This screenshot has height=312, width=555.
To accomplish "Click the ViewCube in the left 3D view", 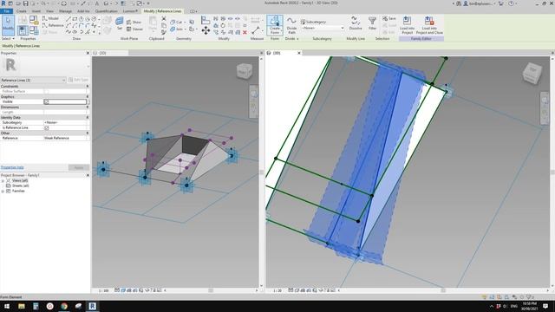I will point(245,71).
